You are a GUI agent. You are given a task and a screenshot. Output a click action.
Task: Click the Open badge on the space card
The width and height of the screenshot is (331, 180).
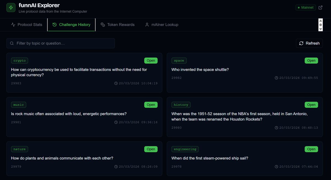coord(311,61)
